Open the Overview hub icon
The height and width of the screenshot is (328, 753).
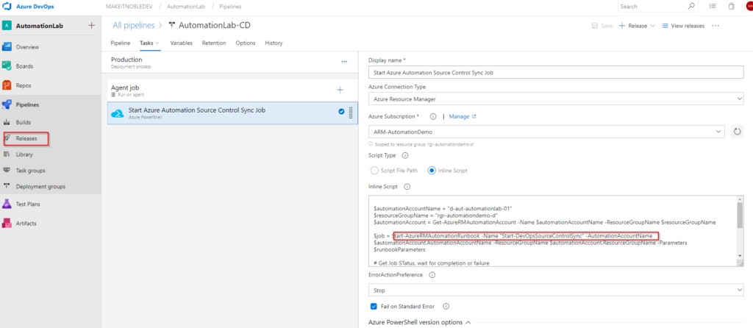pos(7,47)
